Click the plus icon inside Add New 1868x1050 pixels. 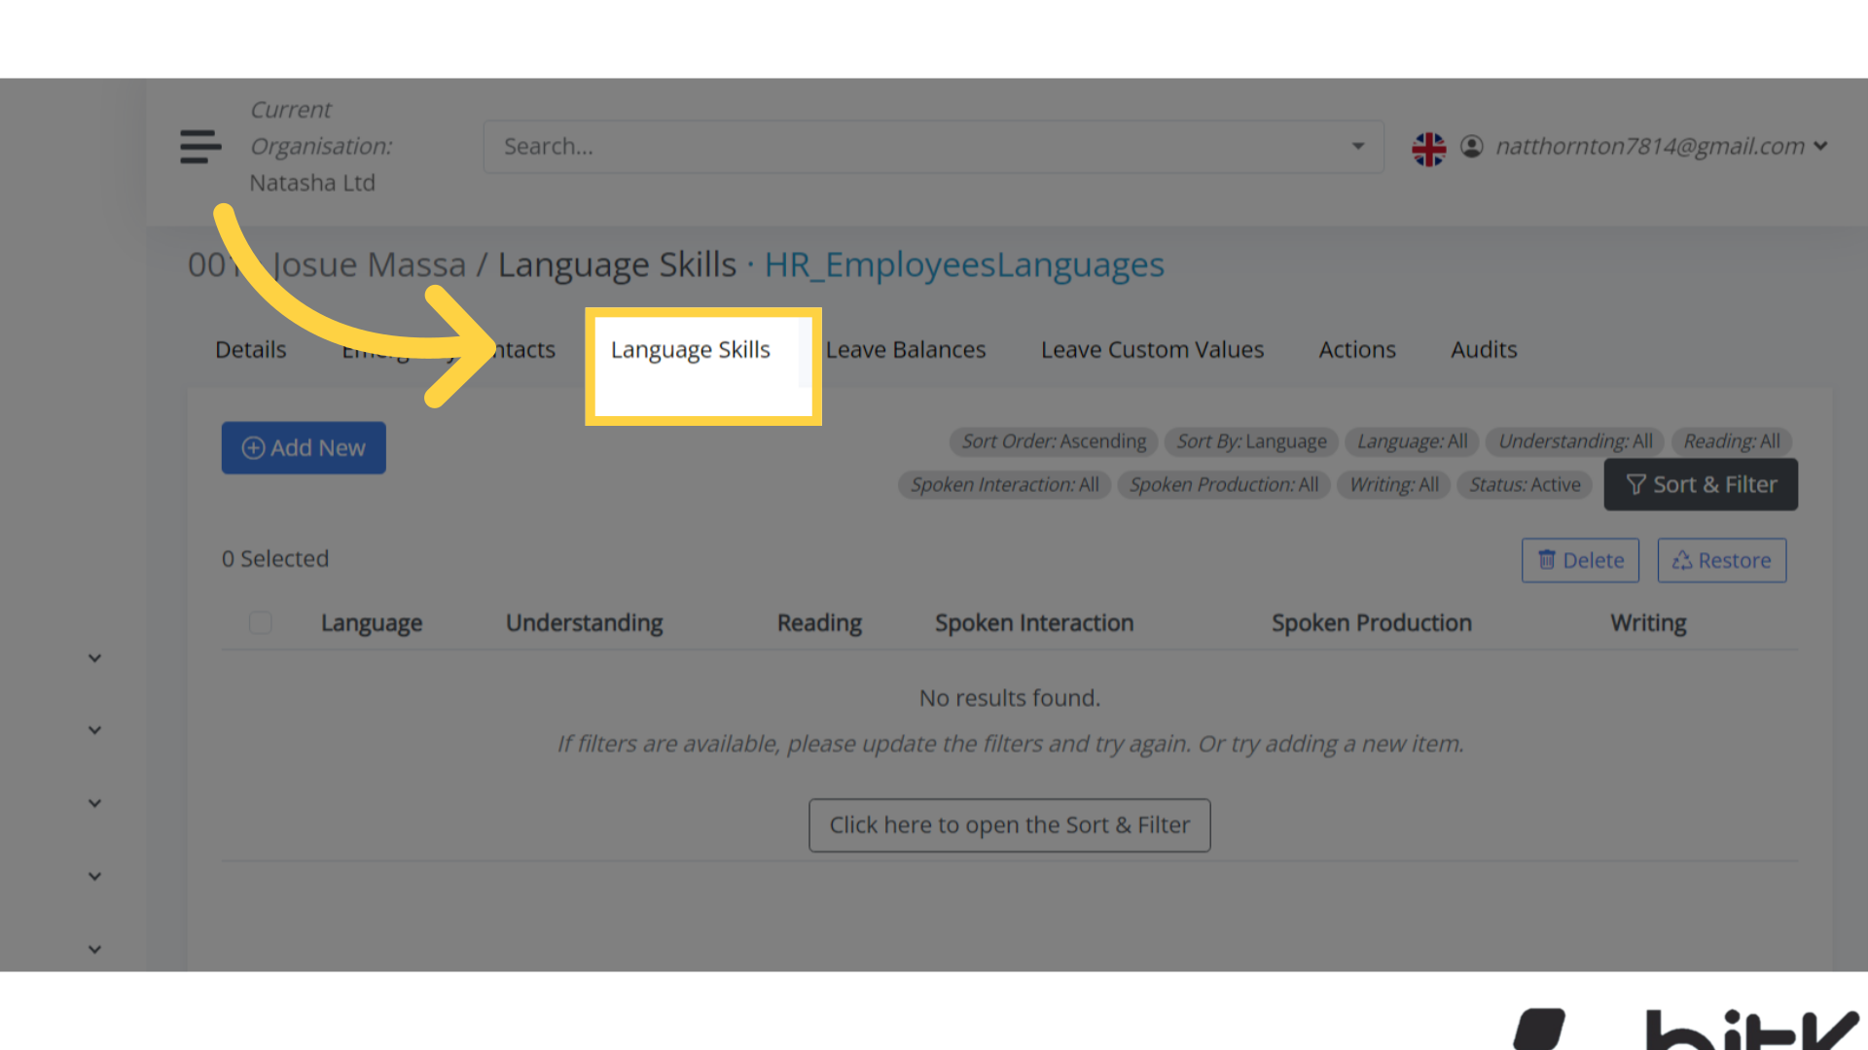253,448
